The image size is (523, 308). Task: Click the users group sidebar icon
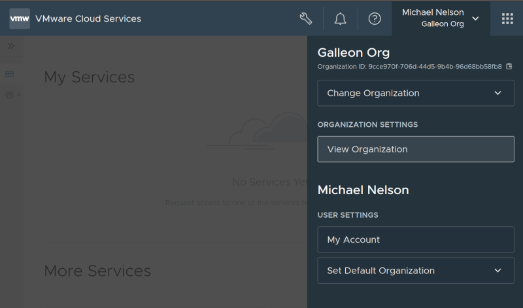tap(9, 95)
